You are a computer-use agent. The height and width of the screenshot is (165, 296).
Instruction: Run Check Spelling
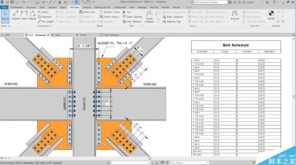[132, 17]
